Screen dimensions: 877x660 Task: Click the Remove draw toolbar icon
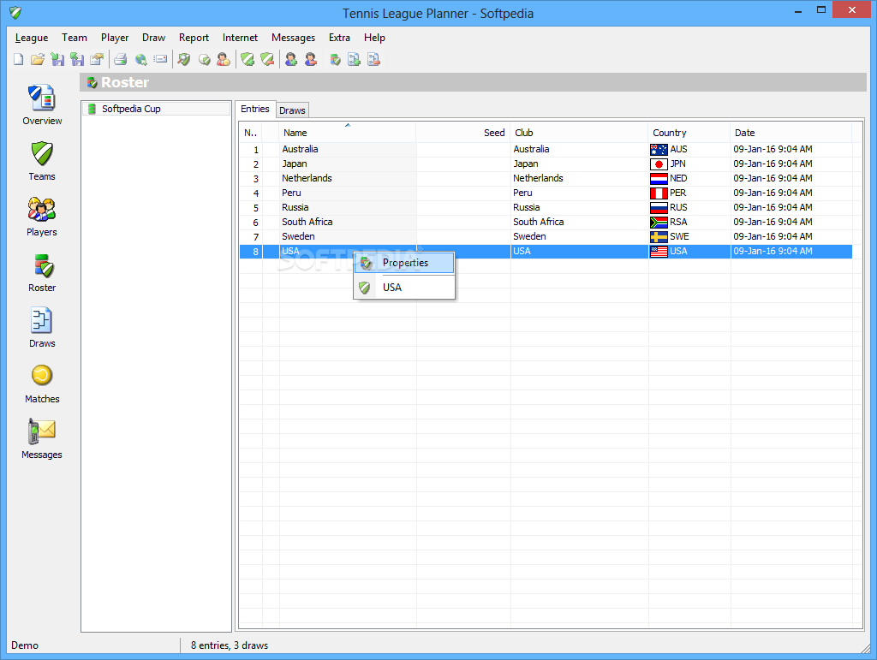(x=373, y=59)
